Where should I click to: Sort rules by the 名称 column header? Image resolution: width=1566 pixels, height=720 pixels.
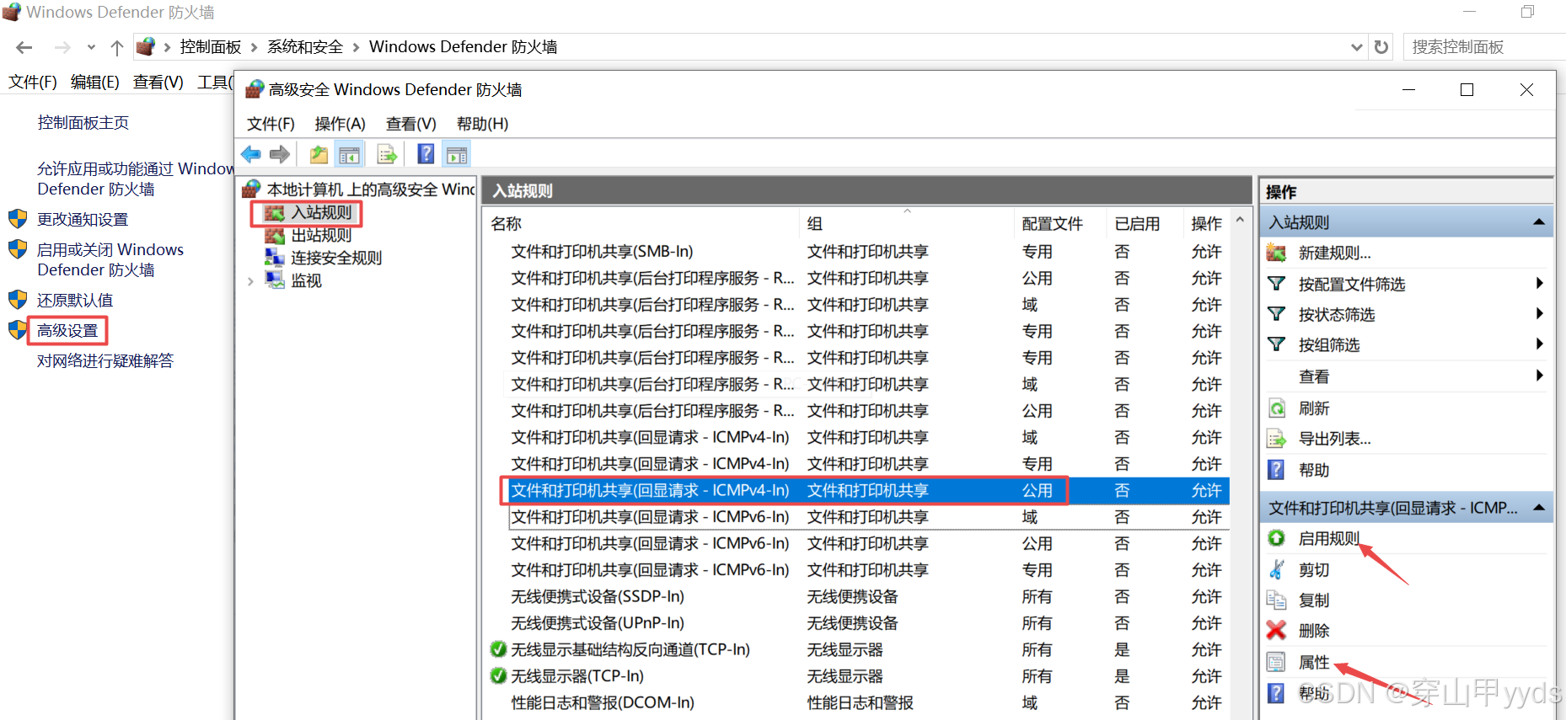click(x=506, y=223)
